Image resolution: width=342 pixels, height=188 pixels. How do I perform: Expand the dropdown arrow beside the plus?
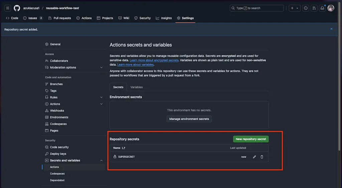(298, 8)
